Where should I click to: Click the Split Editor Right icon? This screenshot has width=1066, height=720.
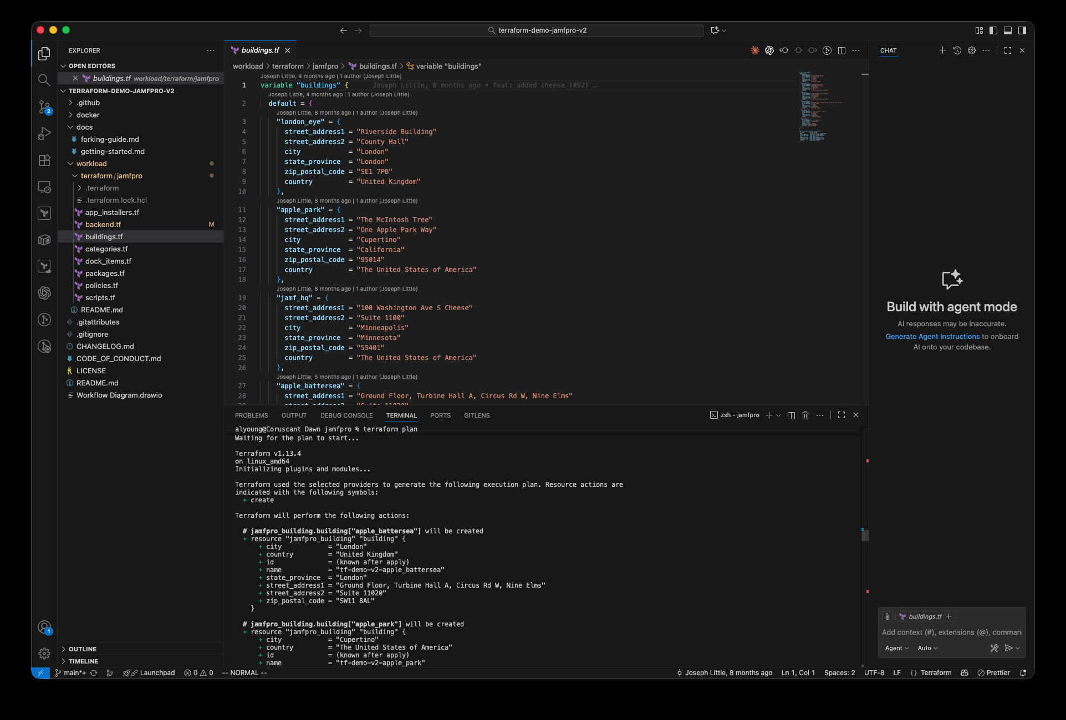point(841,50)
